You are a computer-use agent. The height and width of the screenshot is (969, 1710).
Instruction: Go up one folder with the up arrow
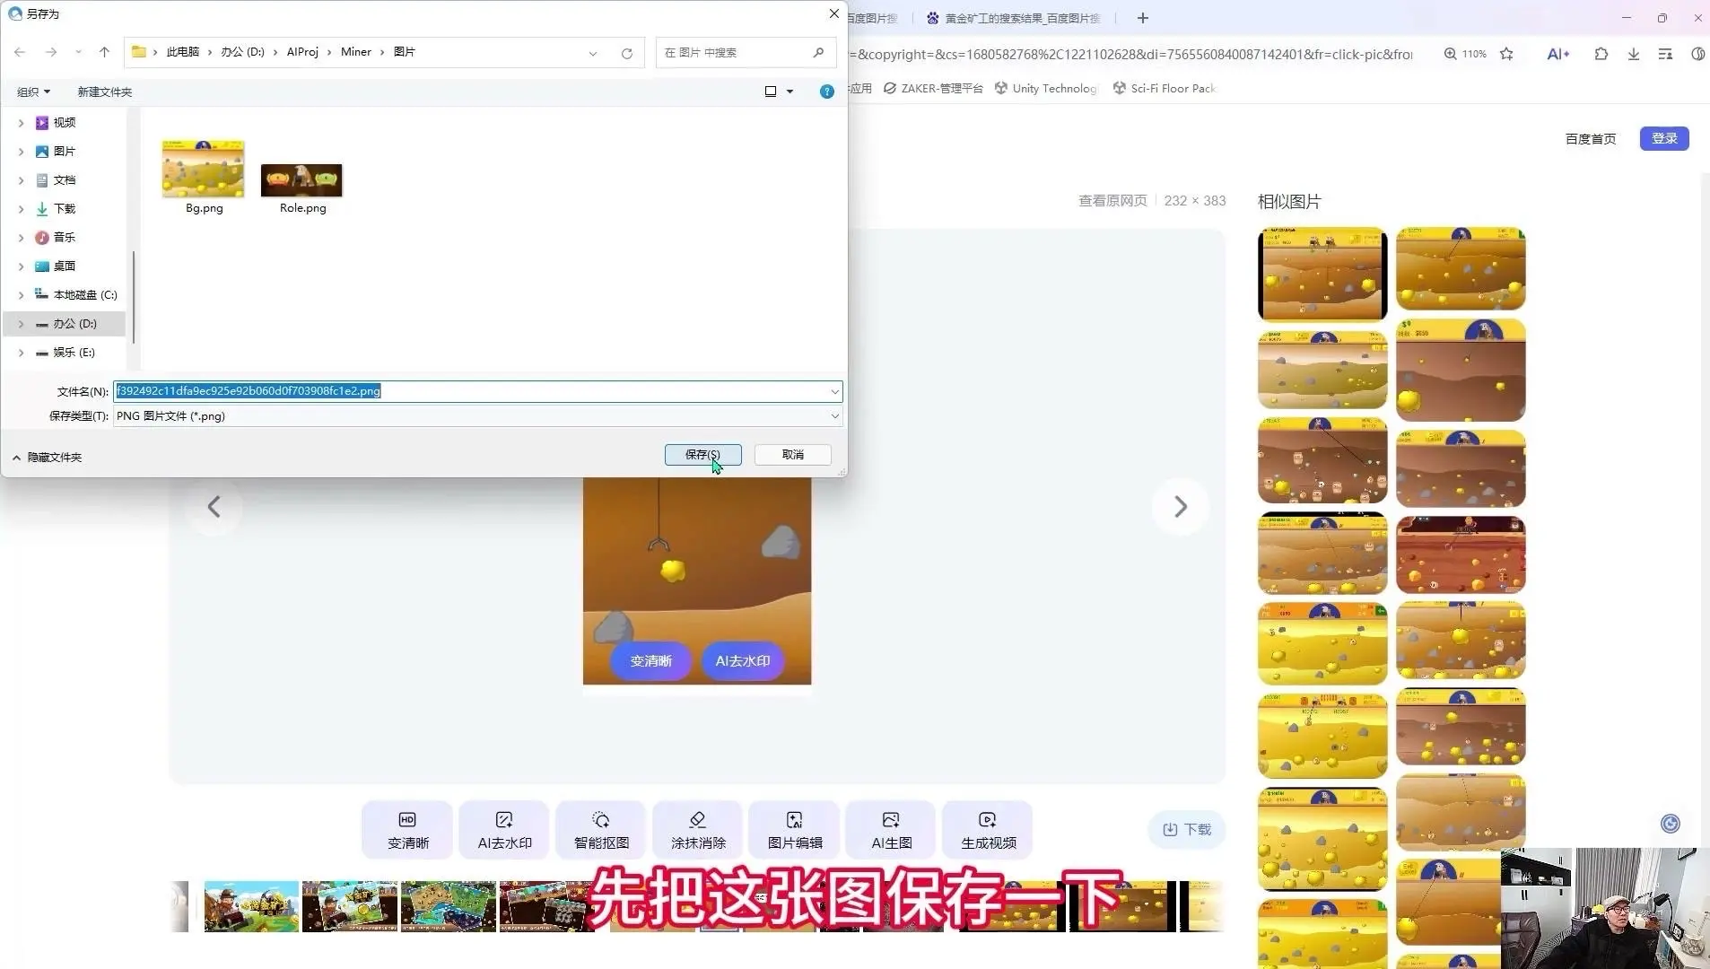point(104,52)
